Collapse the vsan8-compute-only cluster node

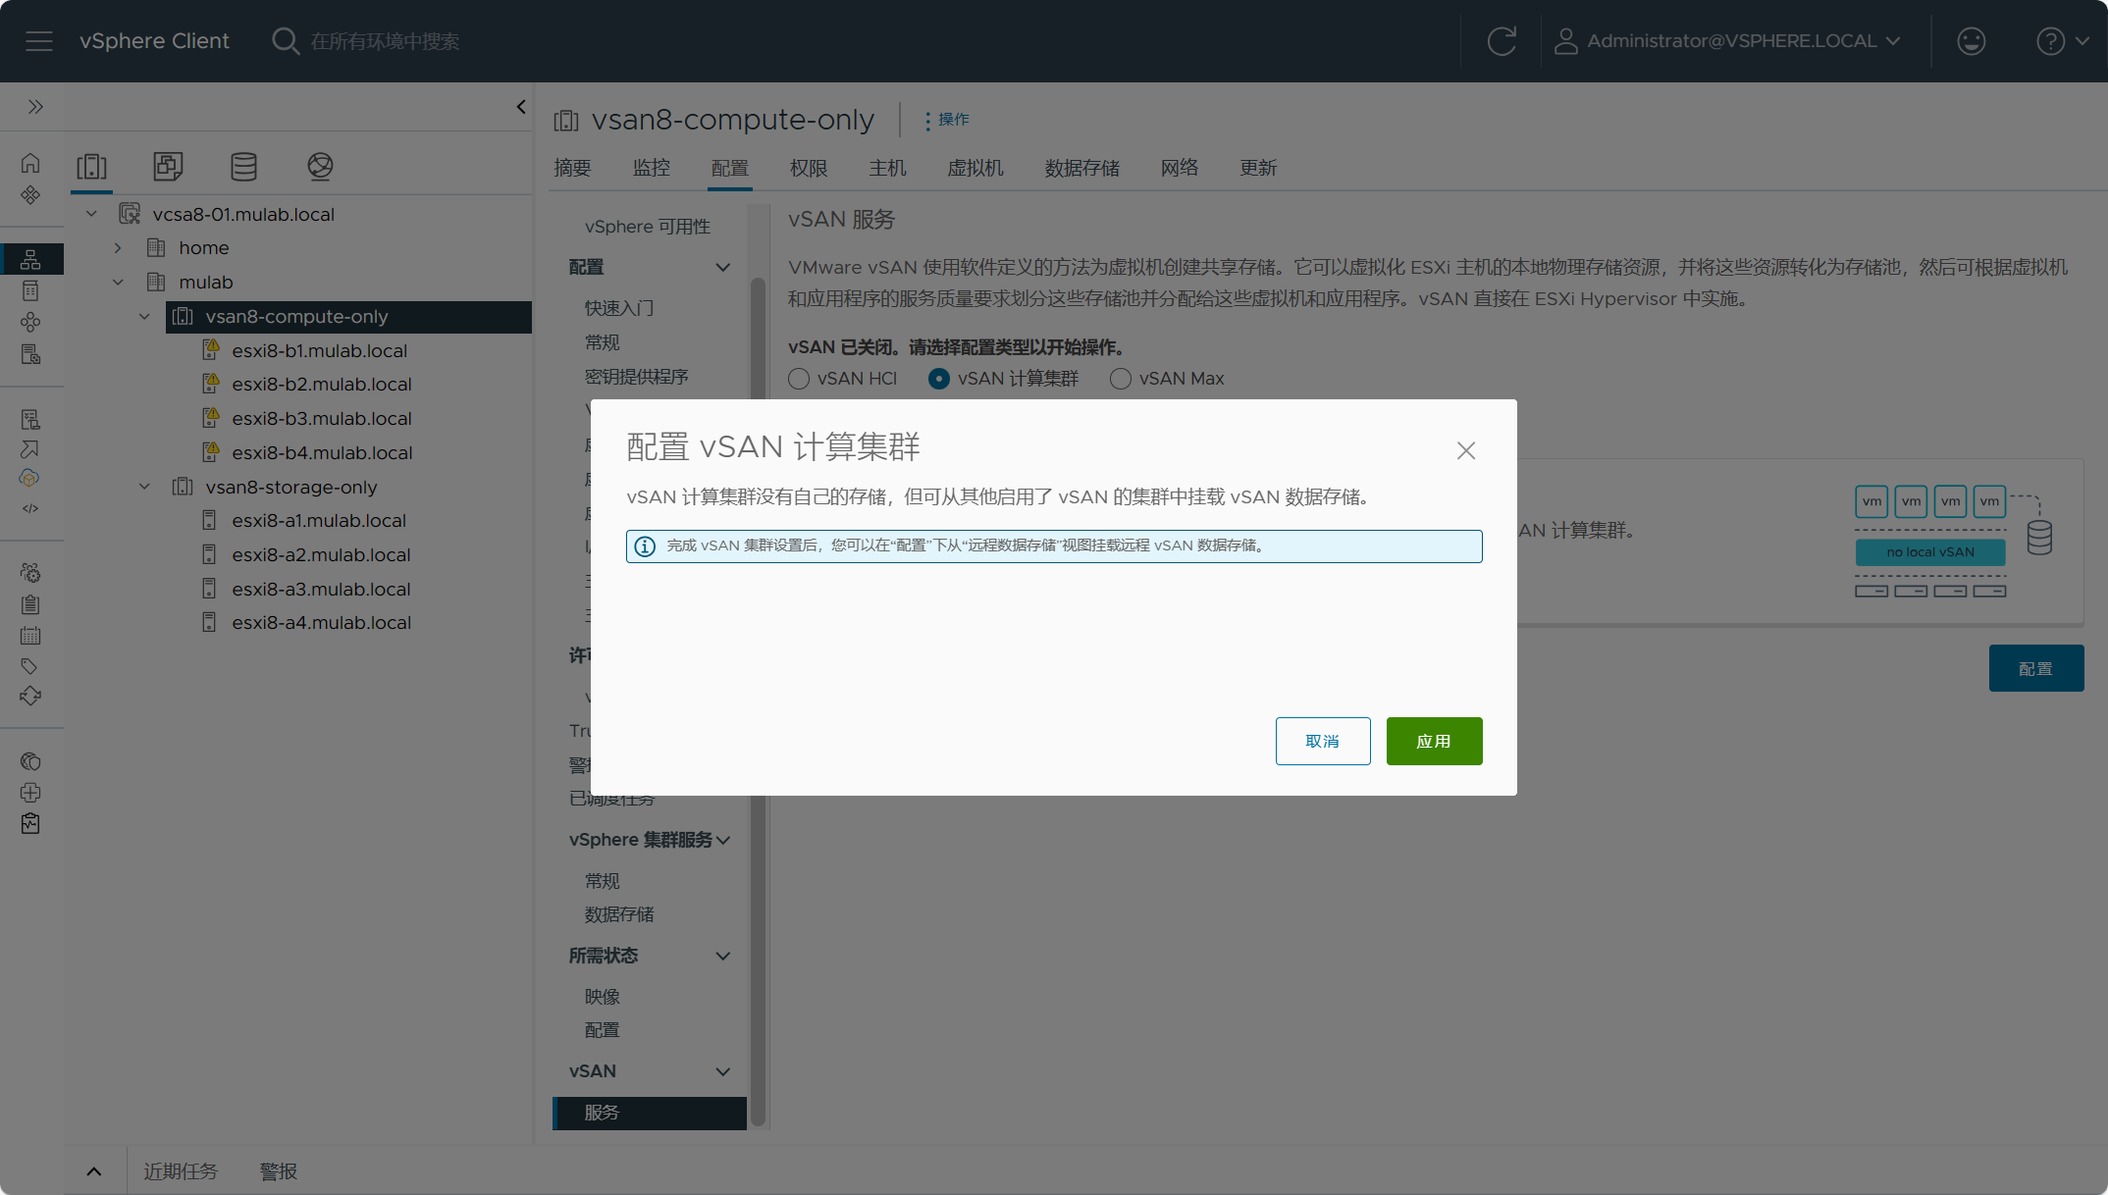coord(144,317)
